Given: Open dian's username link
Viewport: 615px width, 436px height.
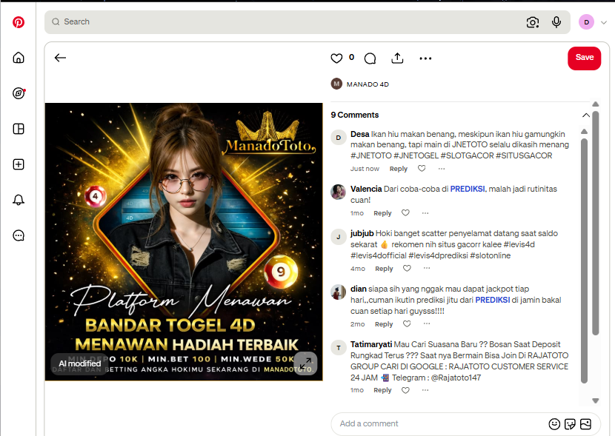Looking at the screenshot, I should click(x=358, y=289).
